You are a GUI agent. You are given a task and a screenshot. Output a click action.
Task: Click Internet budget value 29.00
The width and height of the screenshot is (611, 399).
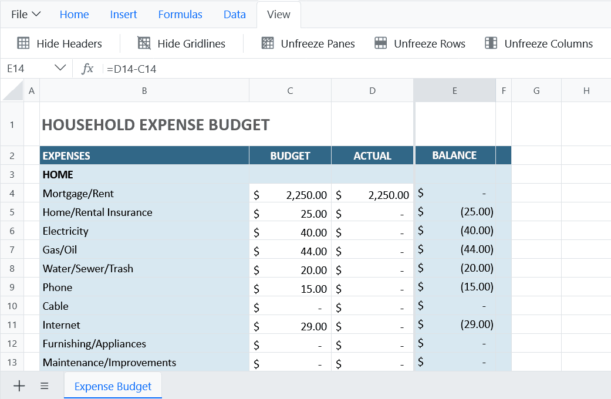click(x=291, y=325)
